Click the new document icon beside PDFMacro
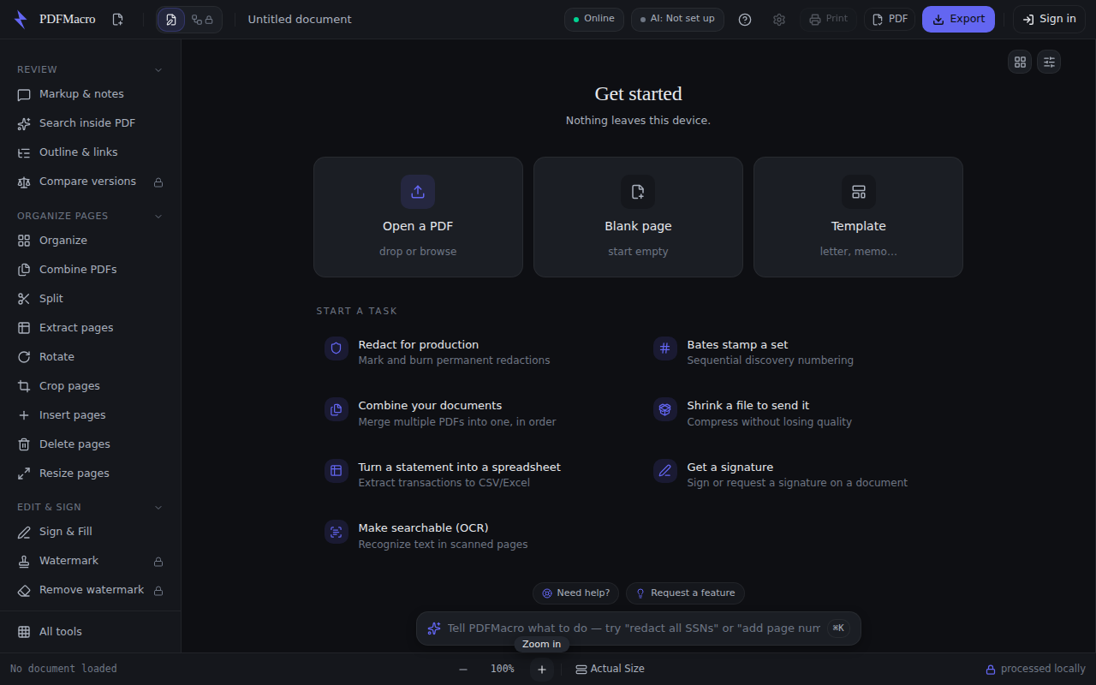Screen dimensions: 1096x685 (118, 19)
